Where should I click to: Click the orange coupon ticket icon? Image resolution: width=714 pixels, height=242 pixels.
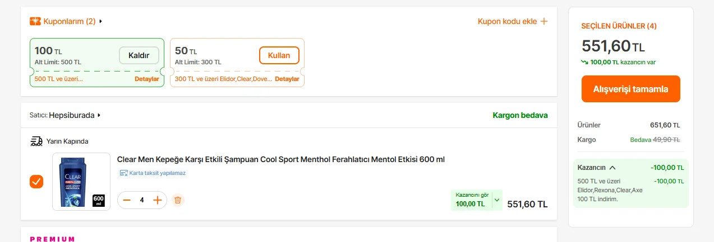pyautogui.click(x=35, y=21)
